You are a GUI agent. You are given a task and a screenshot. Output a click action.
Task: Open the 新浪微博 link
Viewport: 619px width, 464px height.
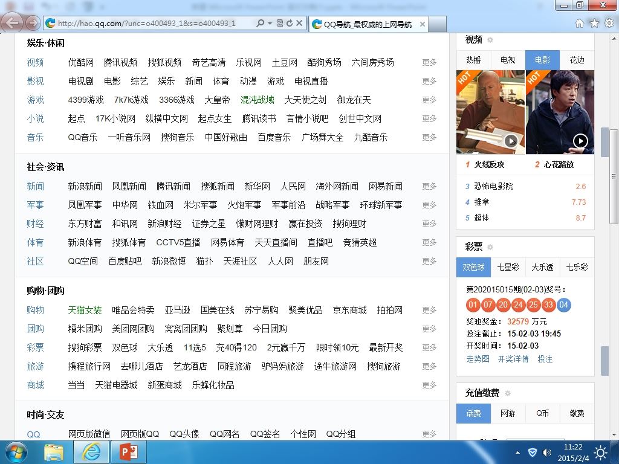click(169, 261)
